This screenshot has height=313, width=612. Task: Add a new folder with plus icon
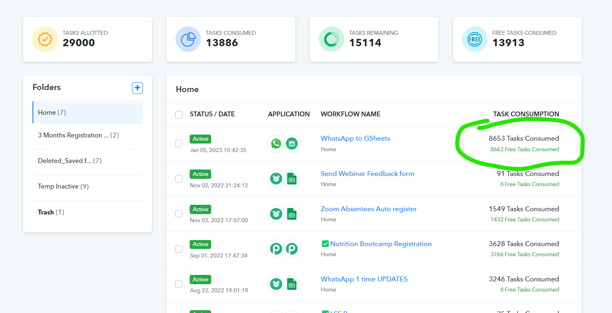(x=137, y=88)
